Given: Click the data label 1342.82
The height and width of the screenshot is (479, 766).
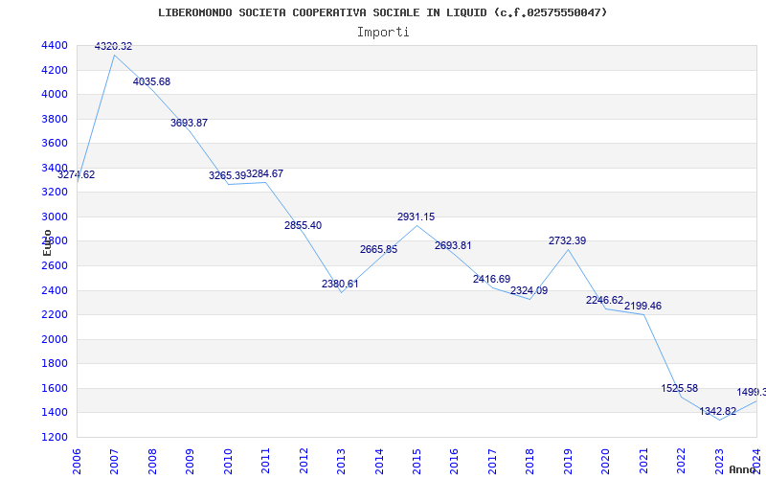Looking at the screenshot, I should 717,411.
